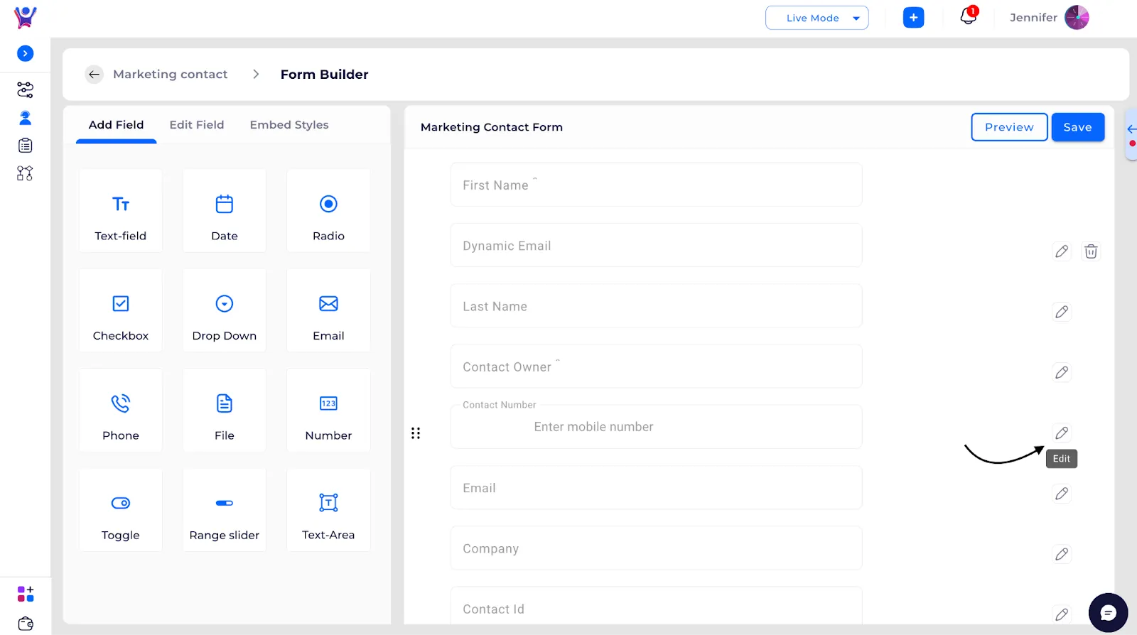
Task: Open the sidebar workflow nodes icon
Action: coord(25,173)
